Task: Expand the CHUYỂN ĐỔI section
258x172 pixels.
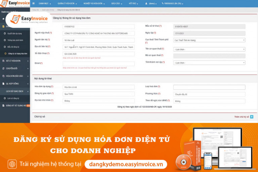Action: (x=15, y=69)
